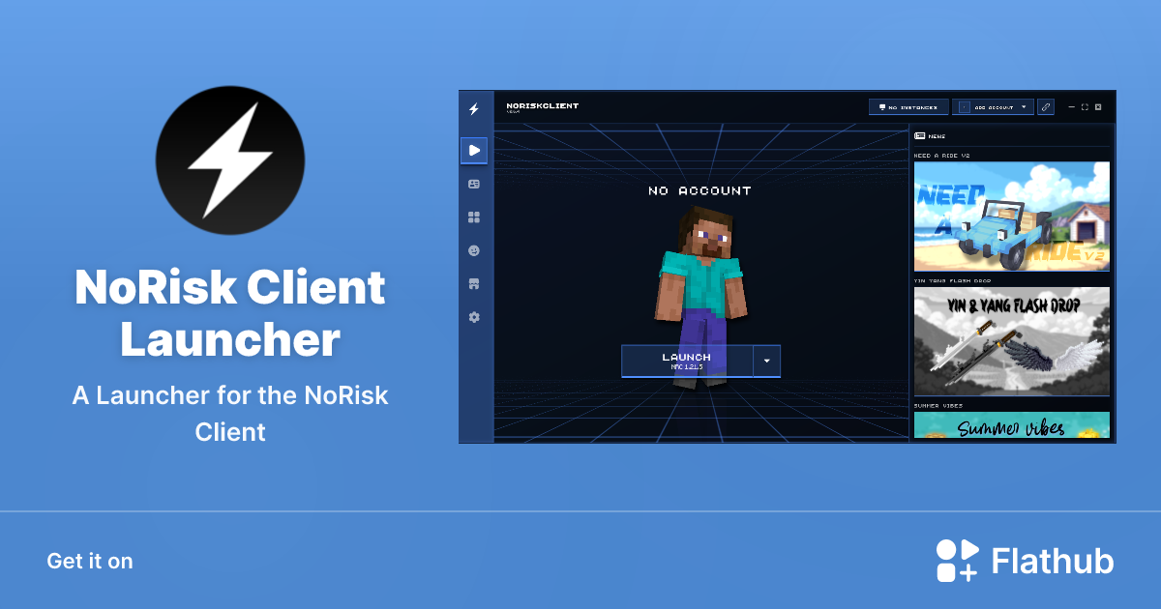Click the chain link icon in top bar
The image size is (1161, 609).
pyautogui.click(x=1045, y=107)
